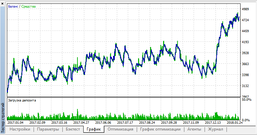The image size is (257, 135).
Task: Click the 50.0% deposit load value
Action: pos(246,100)
